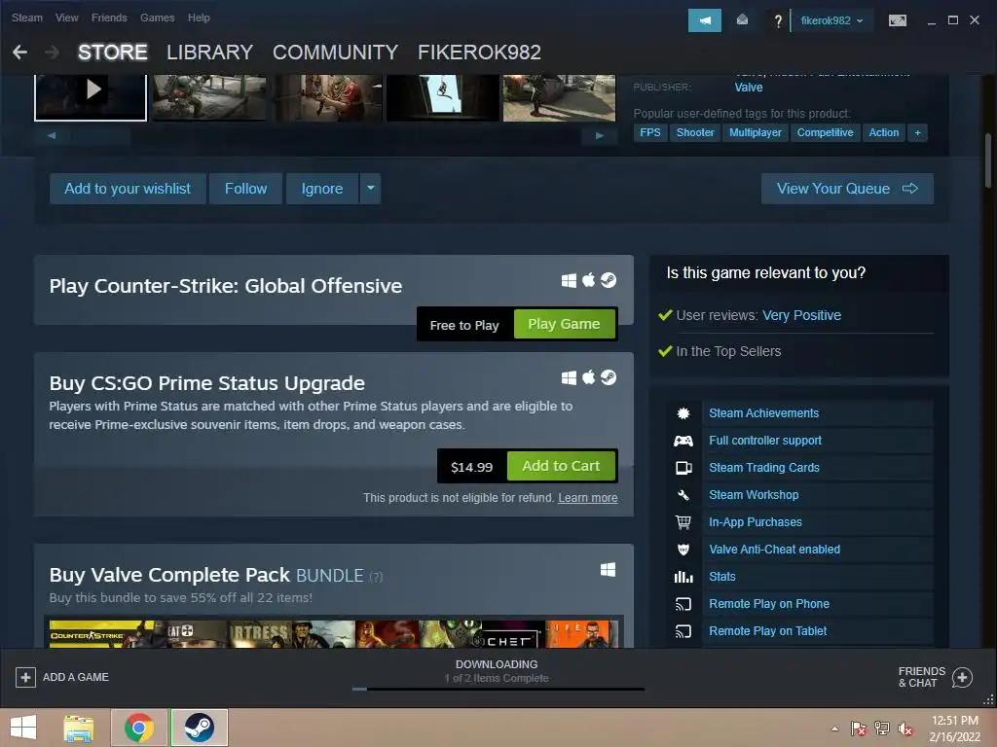The height and width of the screenshot is (747, 997).
Task: Click the forward navigation arrow
Action: 53,53
